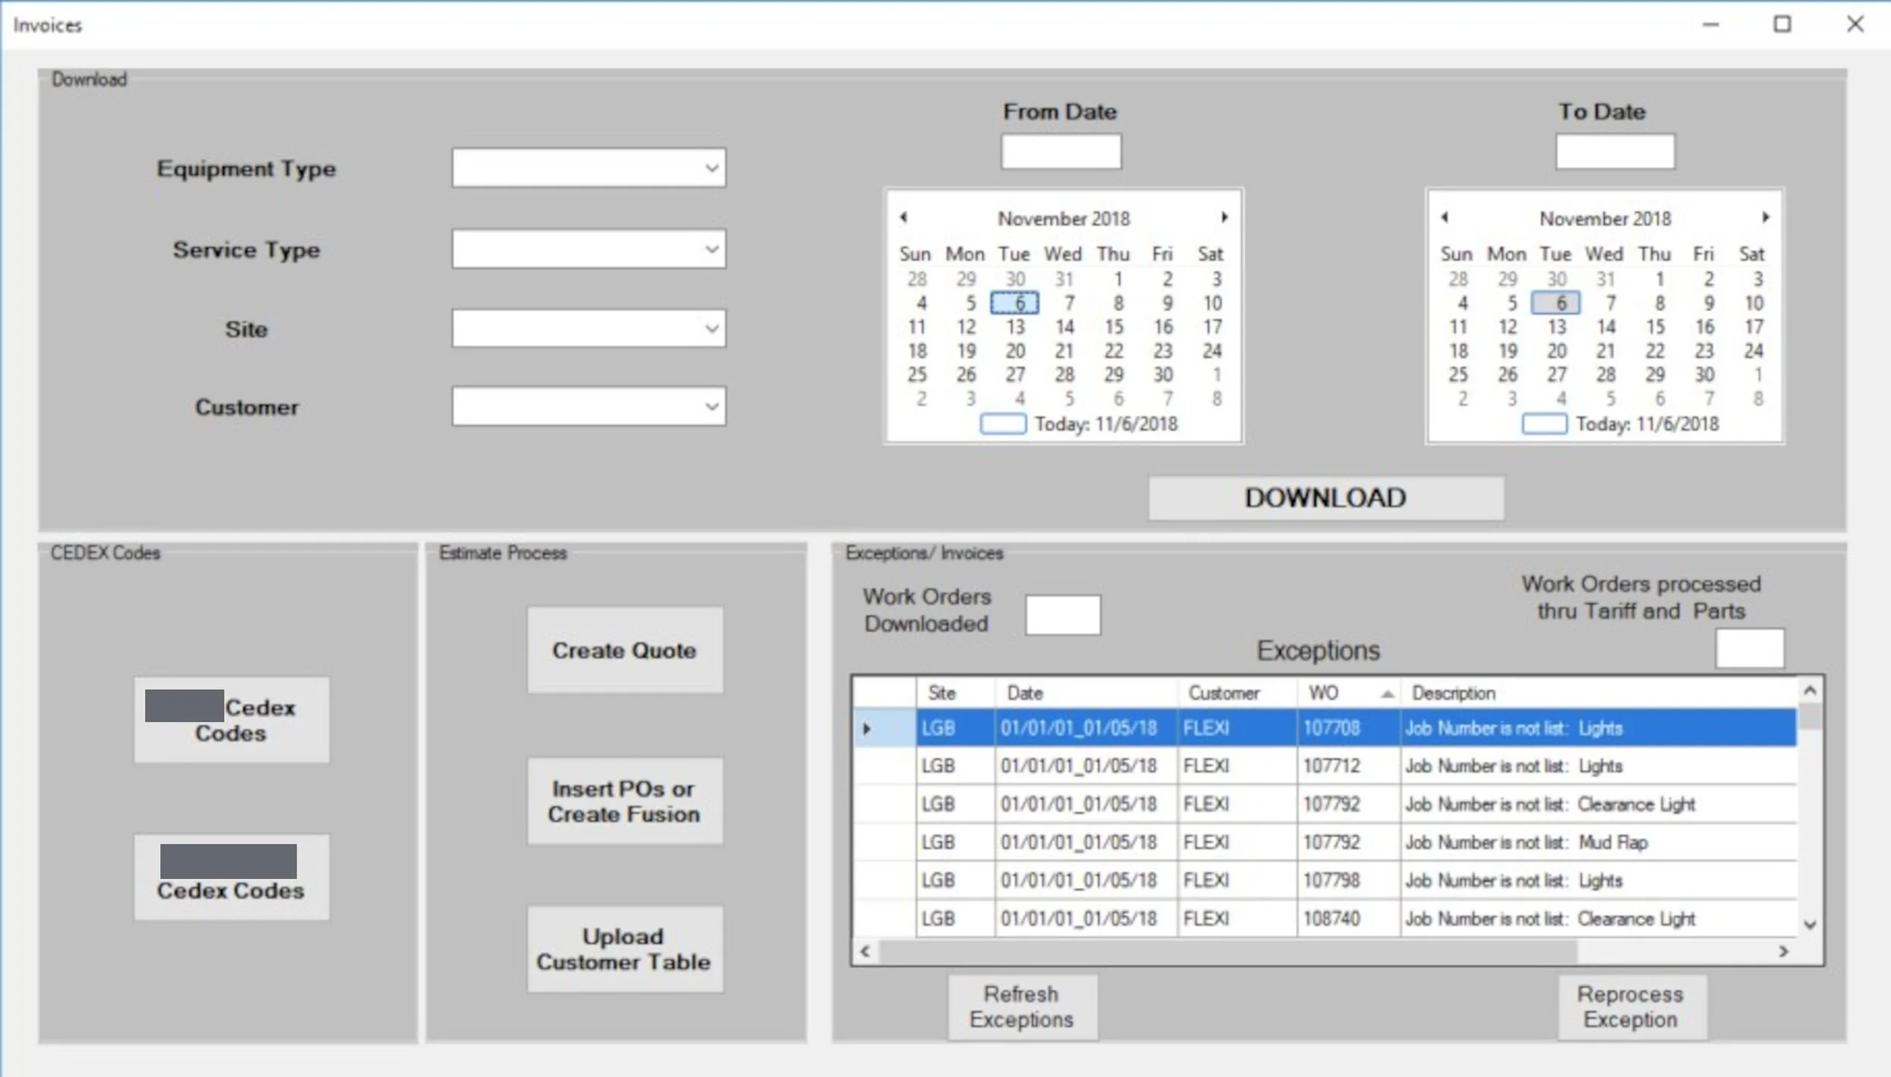Click Upload Customer Table button
Image resolution: width=1891 pixels, height=1077 pixels.
(624, 949)
